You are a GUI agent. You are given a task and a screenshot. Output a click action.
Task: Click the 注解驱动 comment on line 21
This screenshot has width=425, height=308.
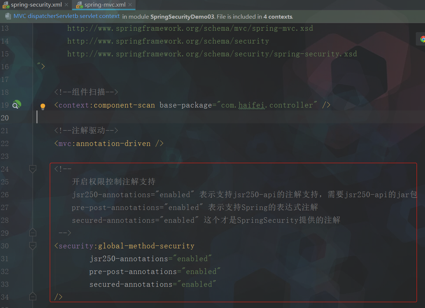coord(86,131)
